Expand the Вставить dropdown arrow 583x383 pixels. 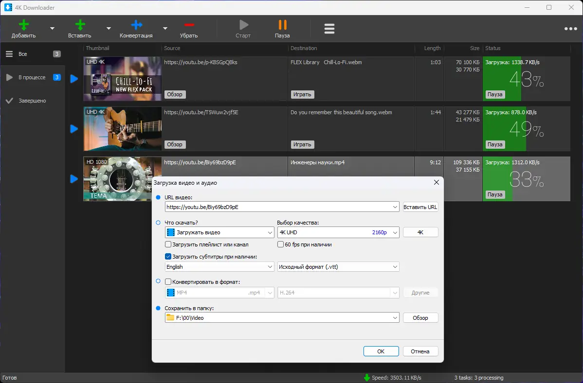[x=109, y=29]
